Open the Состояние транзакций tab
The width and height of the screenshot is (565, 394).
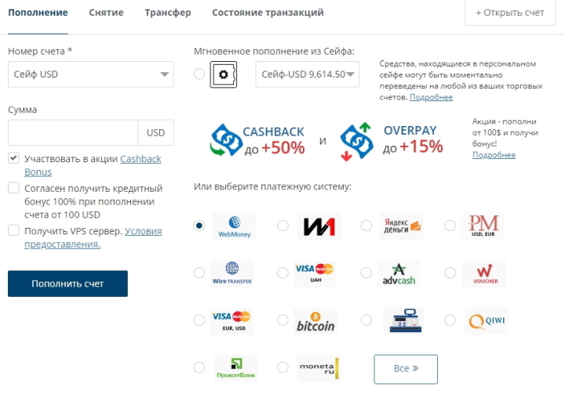[x=268, y=13]
